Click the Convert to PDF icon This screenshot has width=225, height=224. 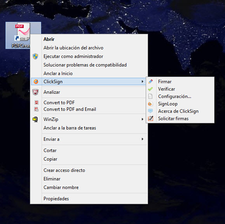(x=37, y=103)
